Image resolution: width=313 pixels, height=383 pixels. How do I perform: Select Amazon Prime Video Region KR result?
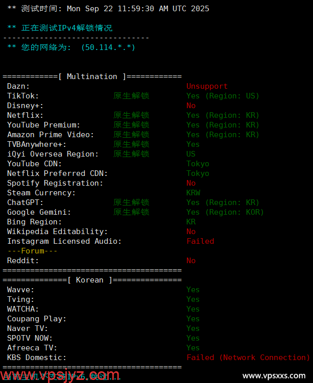tap(223, 135)
